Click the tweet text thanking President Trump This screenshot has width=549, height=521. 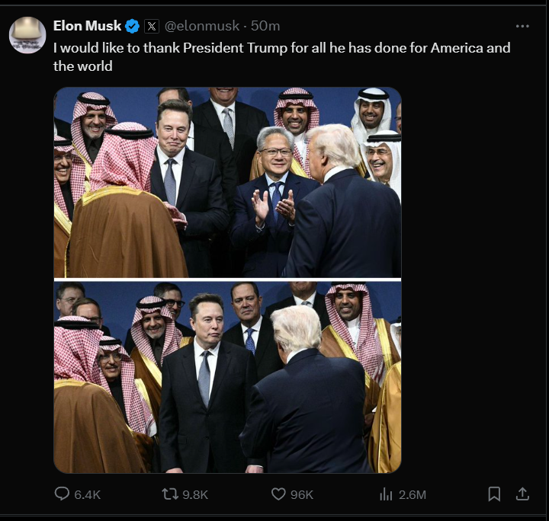[x=281, y=56]
